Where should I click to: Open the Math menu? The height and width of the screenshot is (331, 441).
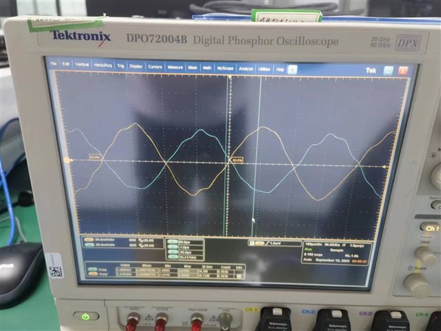(207, 68)
